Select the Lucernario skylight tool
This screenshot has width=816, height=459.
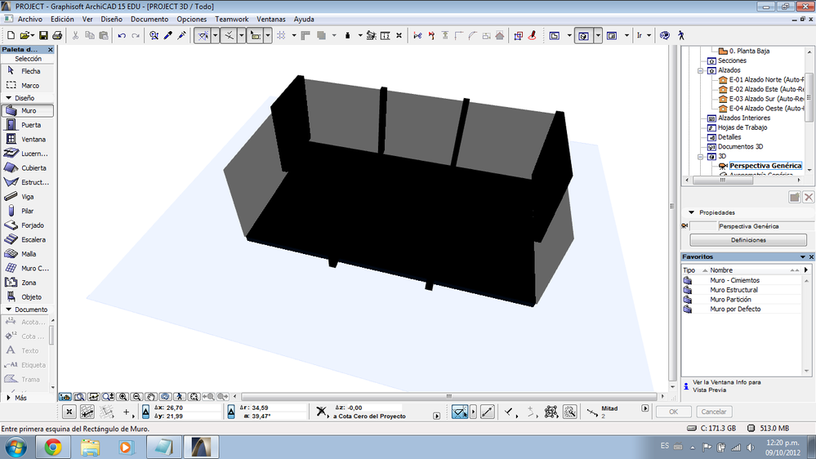(x=28, y=154)
